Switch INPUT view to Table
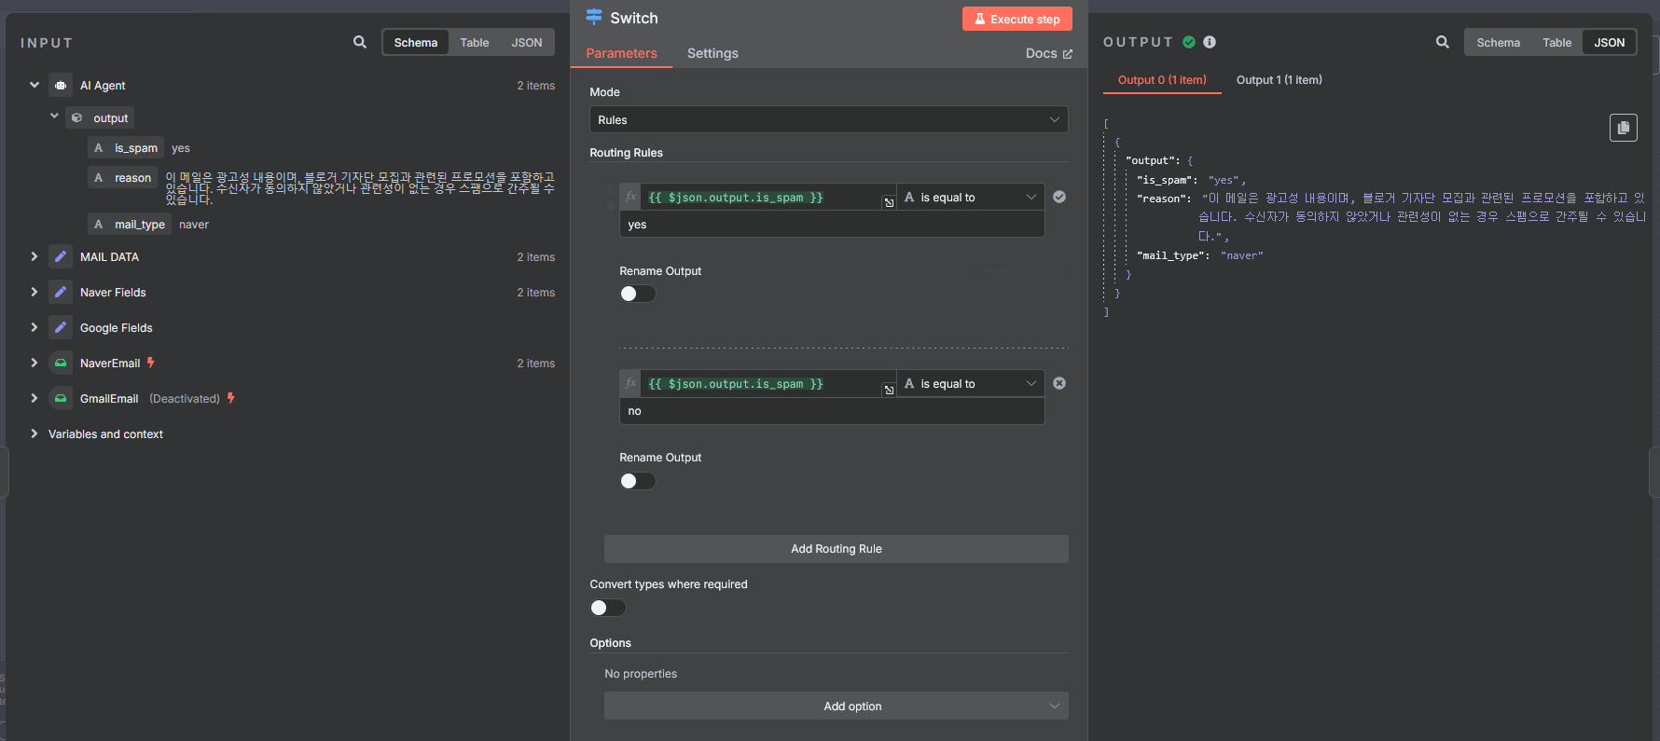 point(474,42)
